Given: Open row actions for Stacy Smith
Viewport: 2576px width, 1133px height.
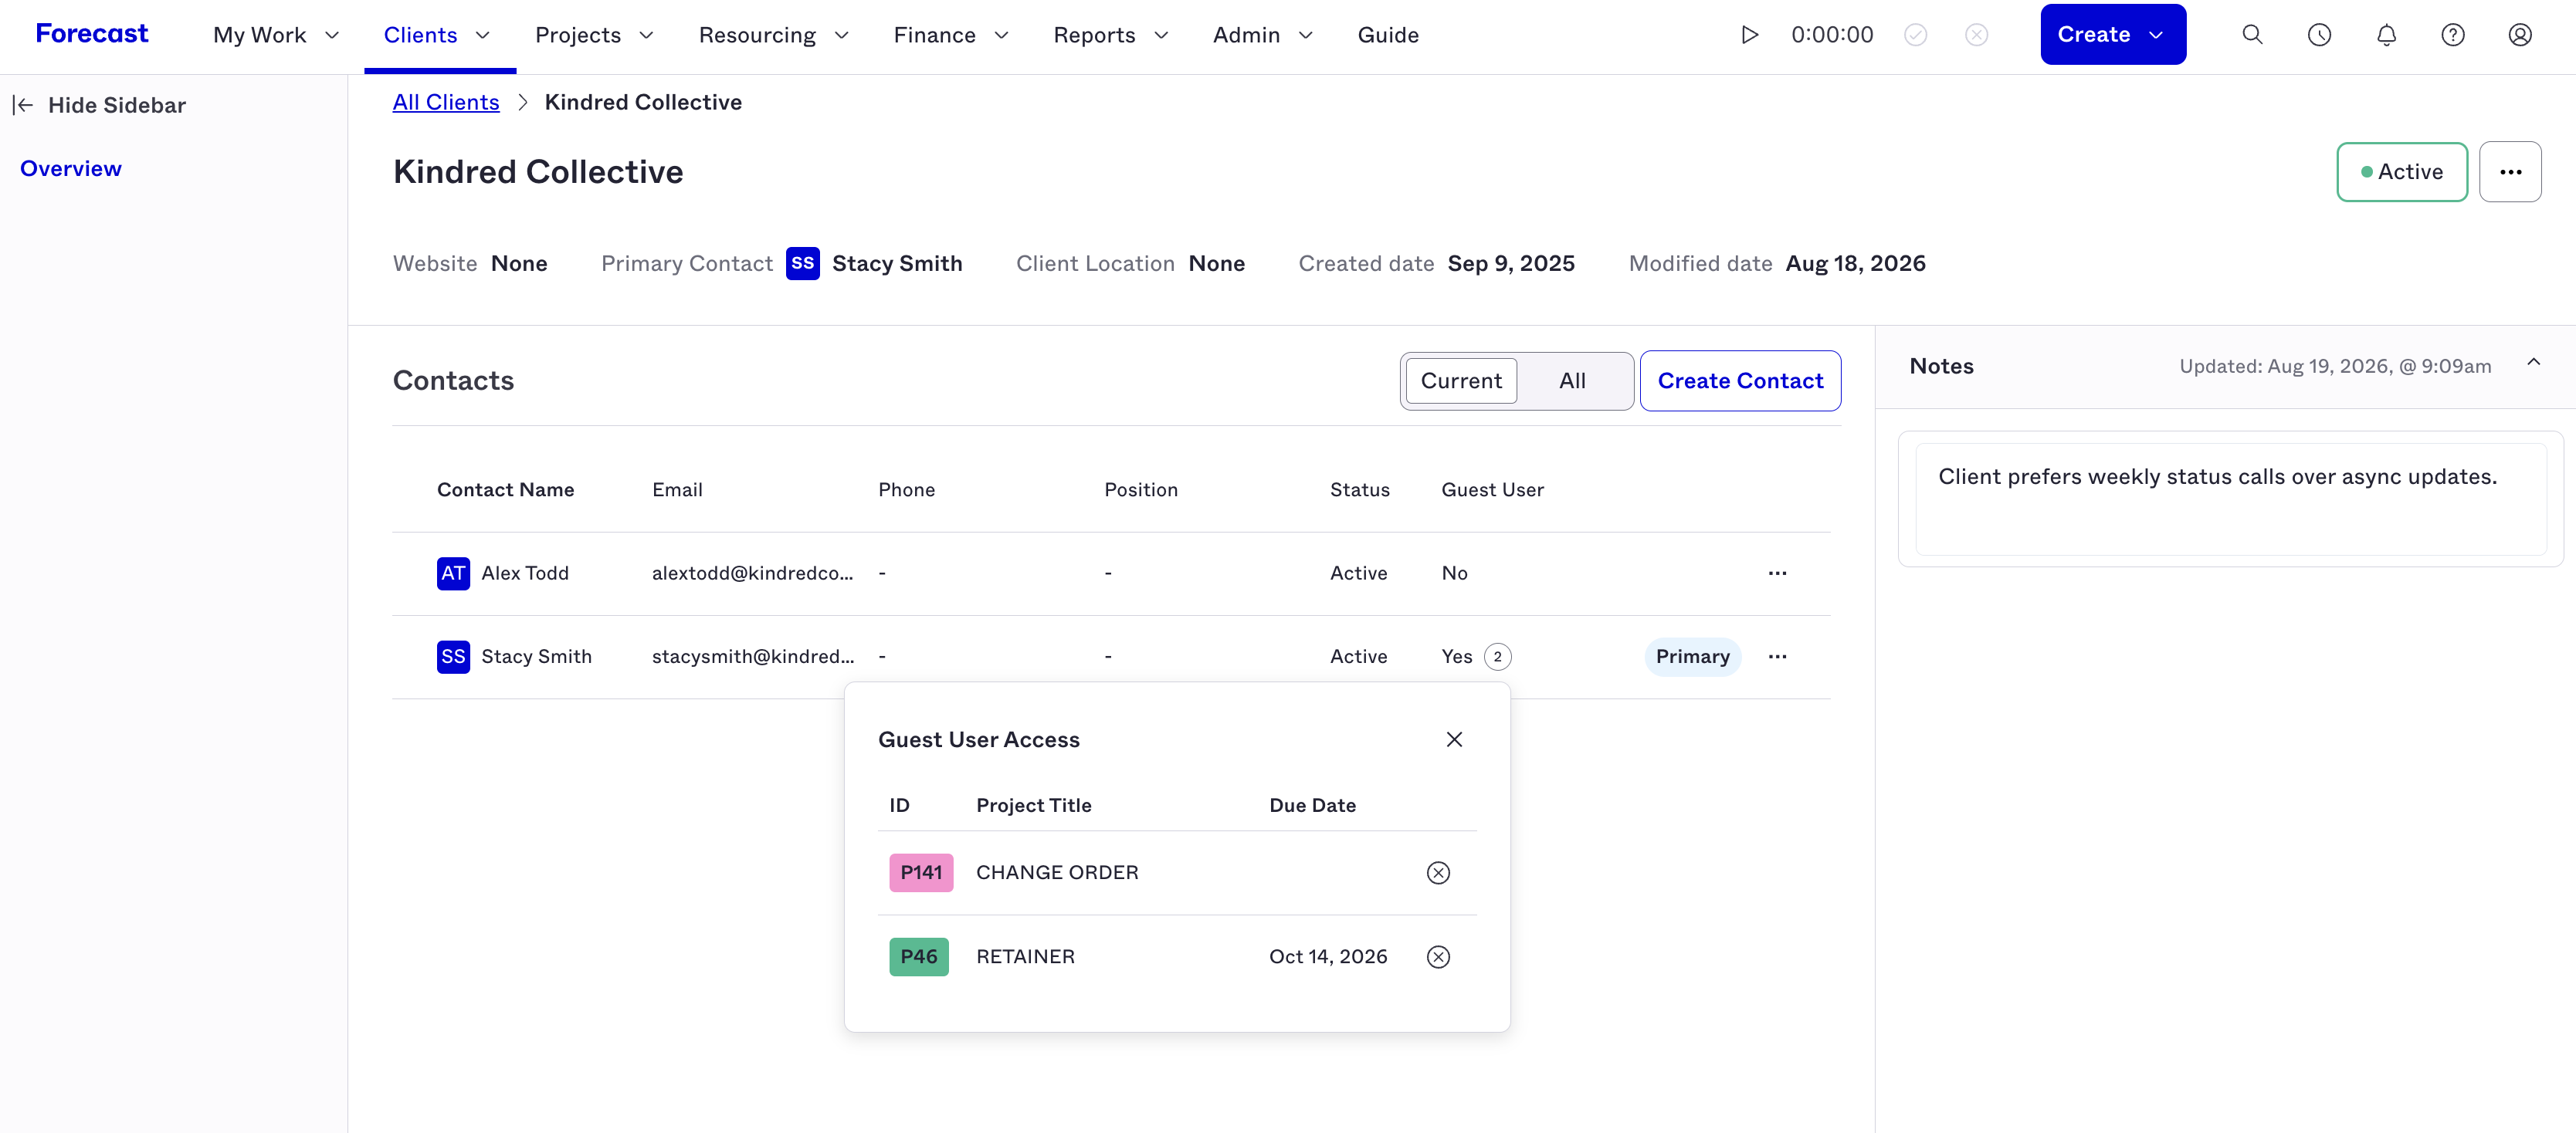Looking at the screenshot, I should [x=1777, y=657].
